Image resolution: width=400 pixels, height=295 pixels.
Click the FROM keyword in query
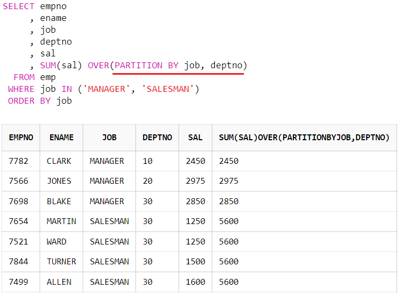pyautogui.click(x=24, y=77)
